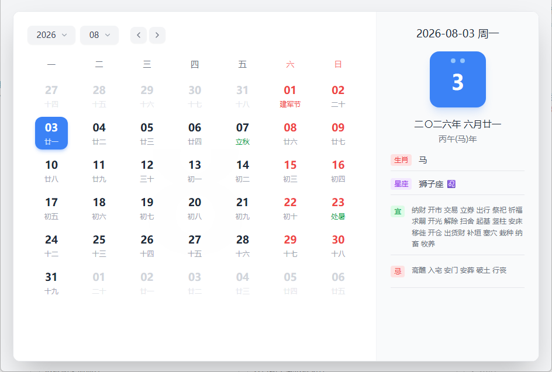Select August 17 初五

pos(51,208)
